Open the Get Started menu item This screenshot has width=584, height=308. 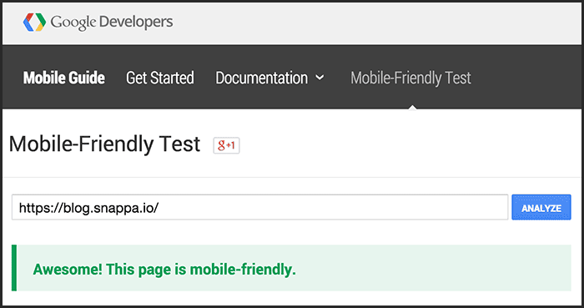160,78
